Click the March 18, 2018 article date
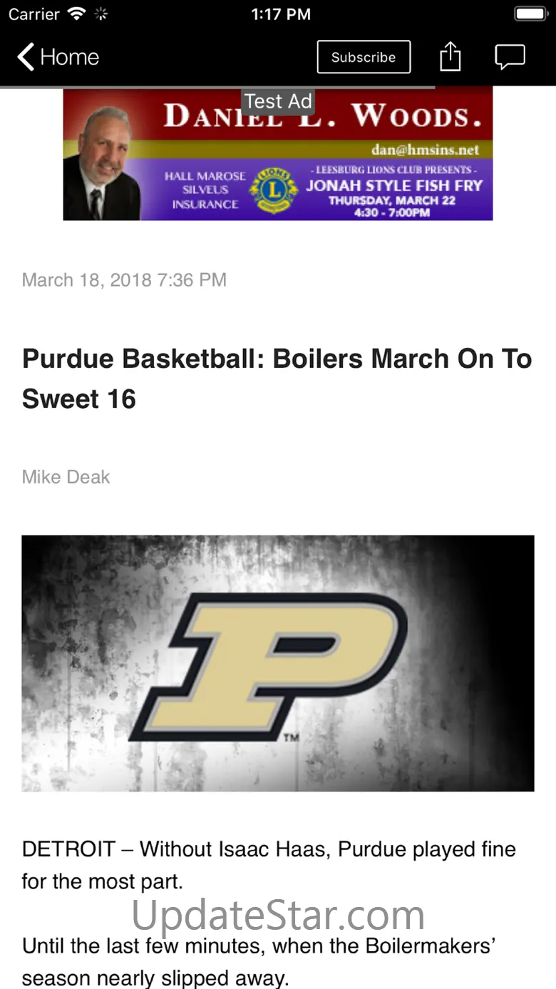 124,280
